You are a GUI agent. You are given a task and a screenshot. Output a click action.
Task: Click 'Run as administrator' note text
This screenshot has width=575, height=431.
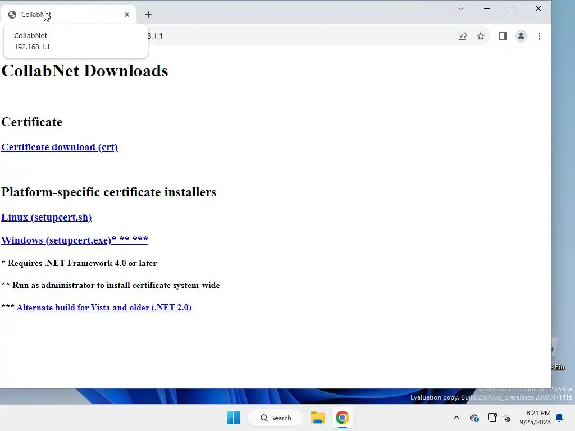click(x=111, y=285)
